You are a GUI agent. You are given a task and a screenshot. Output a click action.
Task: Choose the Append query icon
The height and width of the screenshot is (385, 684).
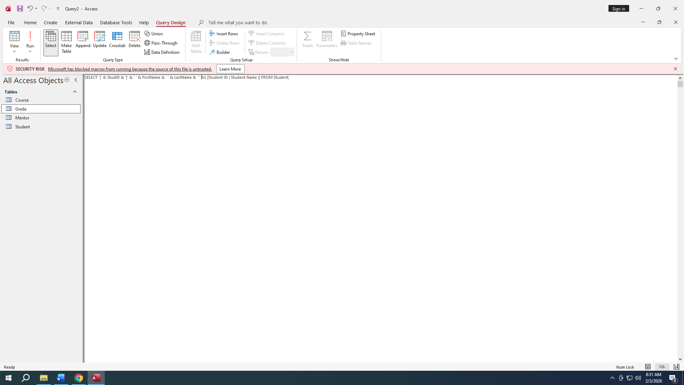pyautogui.click(x=83, y=39)
